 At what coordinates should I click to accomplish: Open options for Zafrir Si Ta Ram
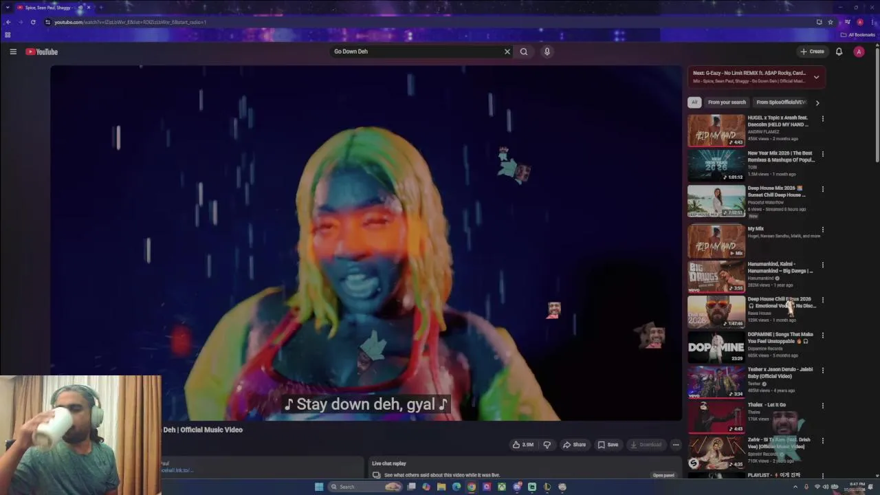(x=822, y=441)
